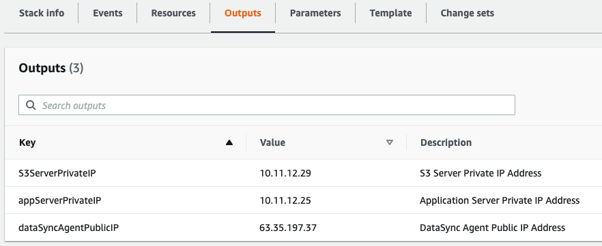The height and width of the screenshot is (246, 602).
Task: Click the value 63.35.197.37
Action: [288, 228]
